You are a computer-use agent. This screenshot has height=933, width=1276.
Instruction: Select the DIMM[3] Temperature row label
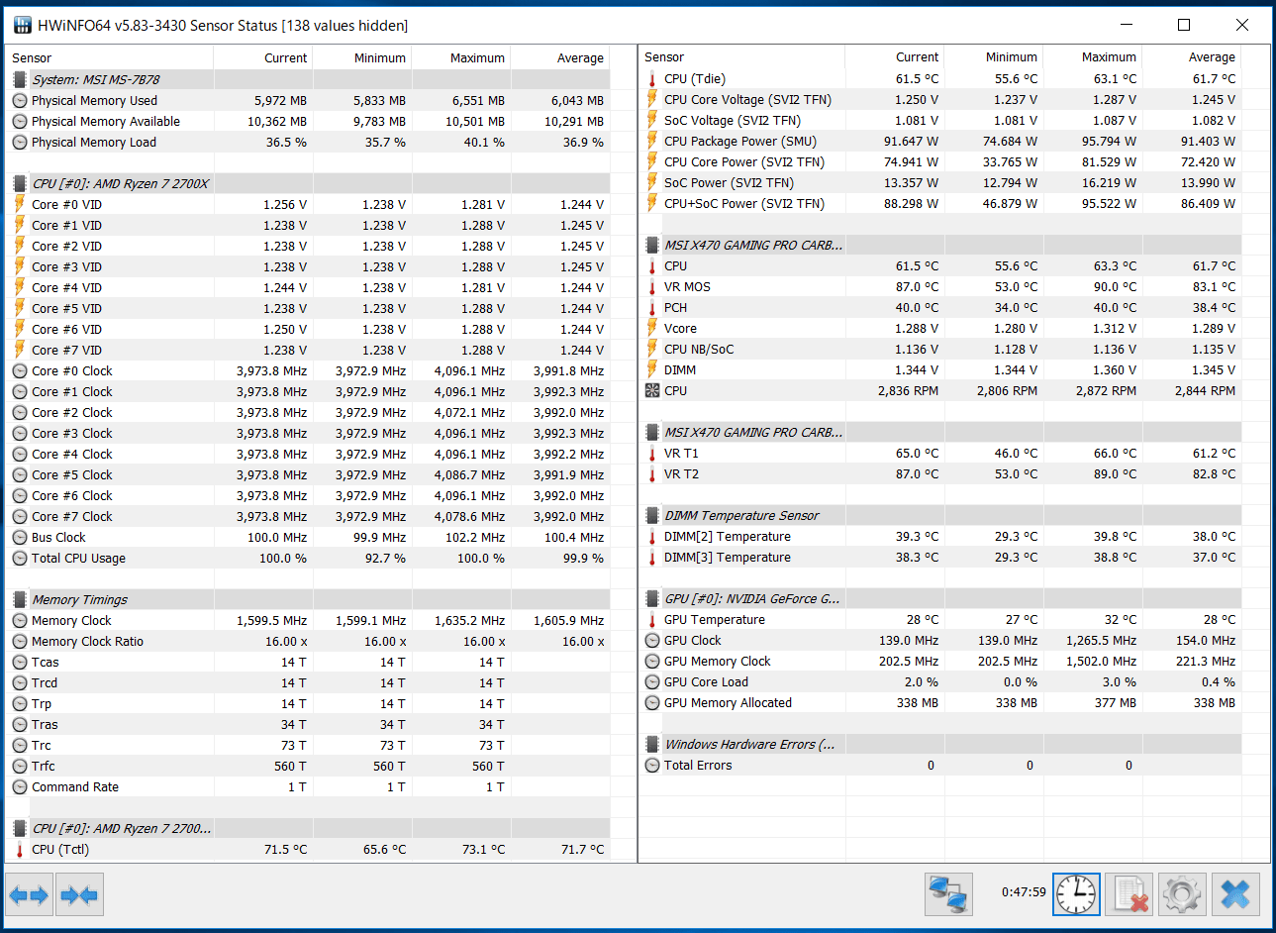pyautogui.click(x=728, y=558)
